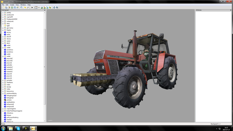This screenshot has height=131, width=233.
Task: Expand the pedaly tree node
Action: (x=3, y=13)
